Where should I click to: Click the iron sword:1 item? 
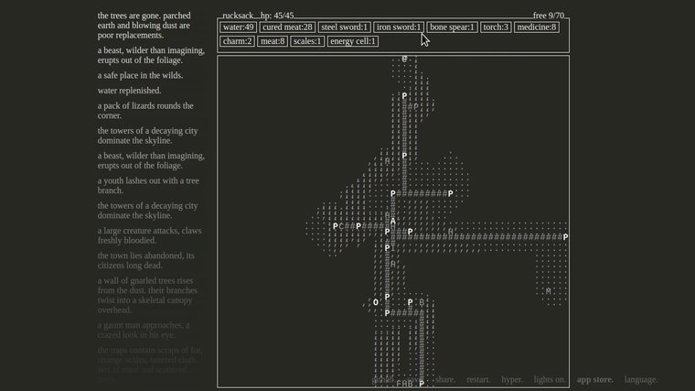point(399,27)
